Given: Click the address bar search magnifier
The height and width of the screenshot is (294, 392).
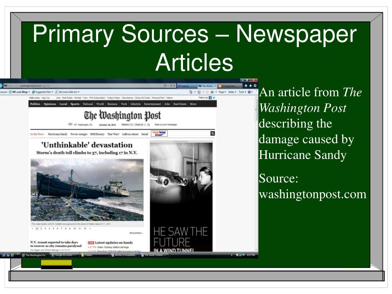Looking at the screenshot, I should (x=165, y=86).
